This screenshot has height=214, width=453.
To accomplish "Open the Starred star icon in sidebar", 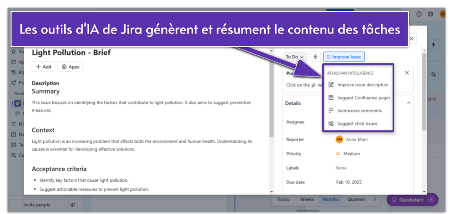I will (x=14, y=51).
